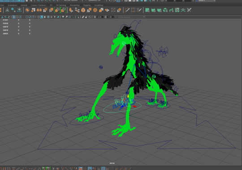Click the Bridge shelf icon with stacked planes

pos(77,10)
